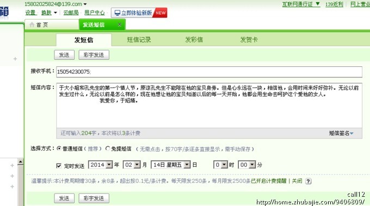Click 已开启计费提醒 text
This screenshot has height=206, width=370.
click(x=269, y=181)
